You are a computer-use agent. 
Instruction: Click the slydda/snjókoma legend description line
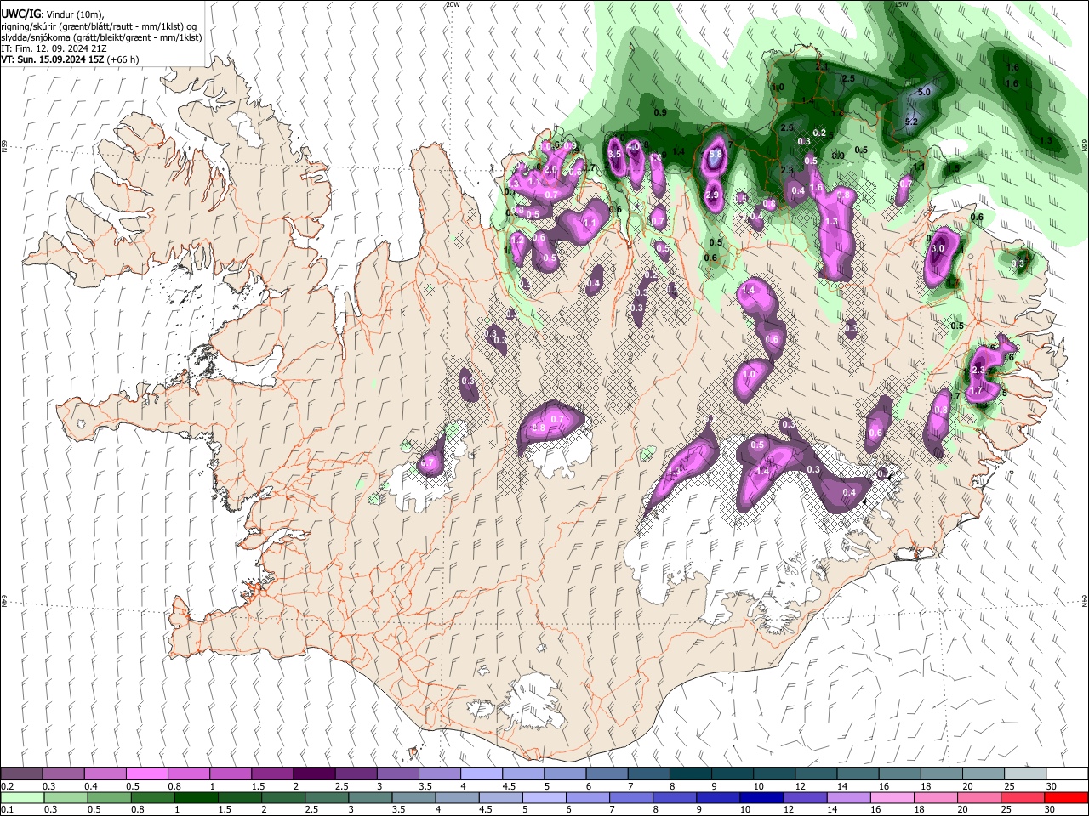[101, 38]
